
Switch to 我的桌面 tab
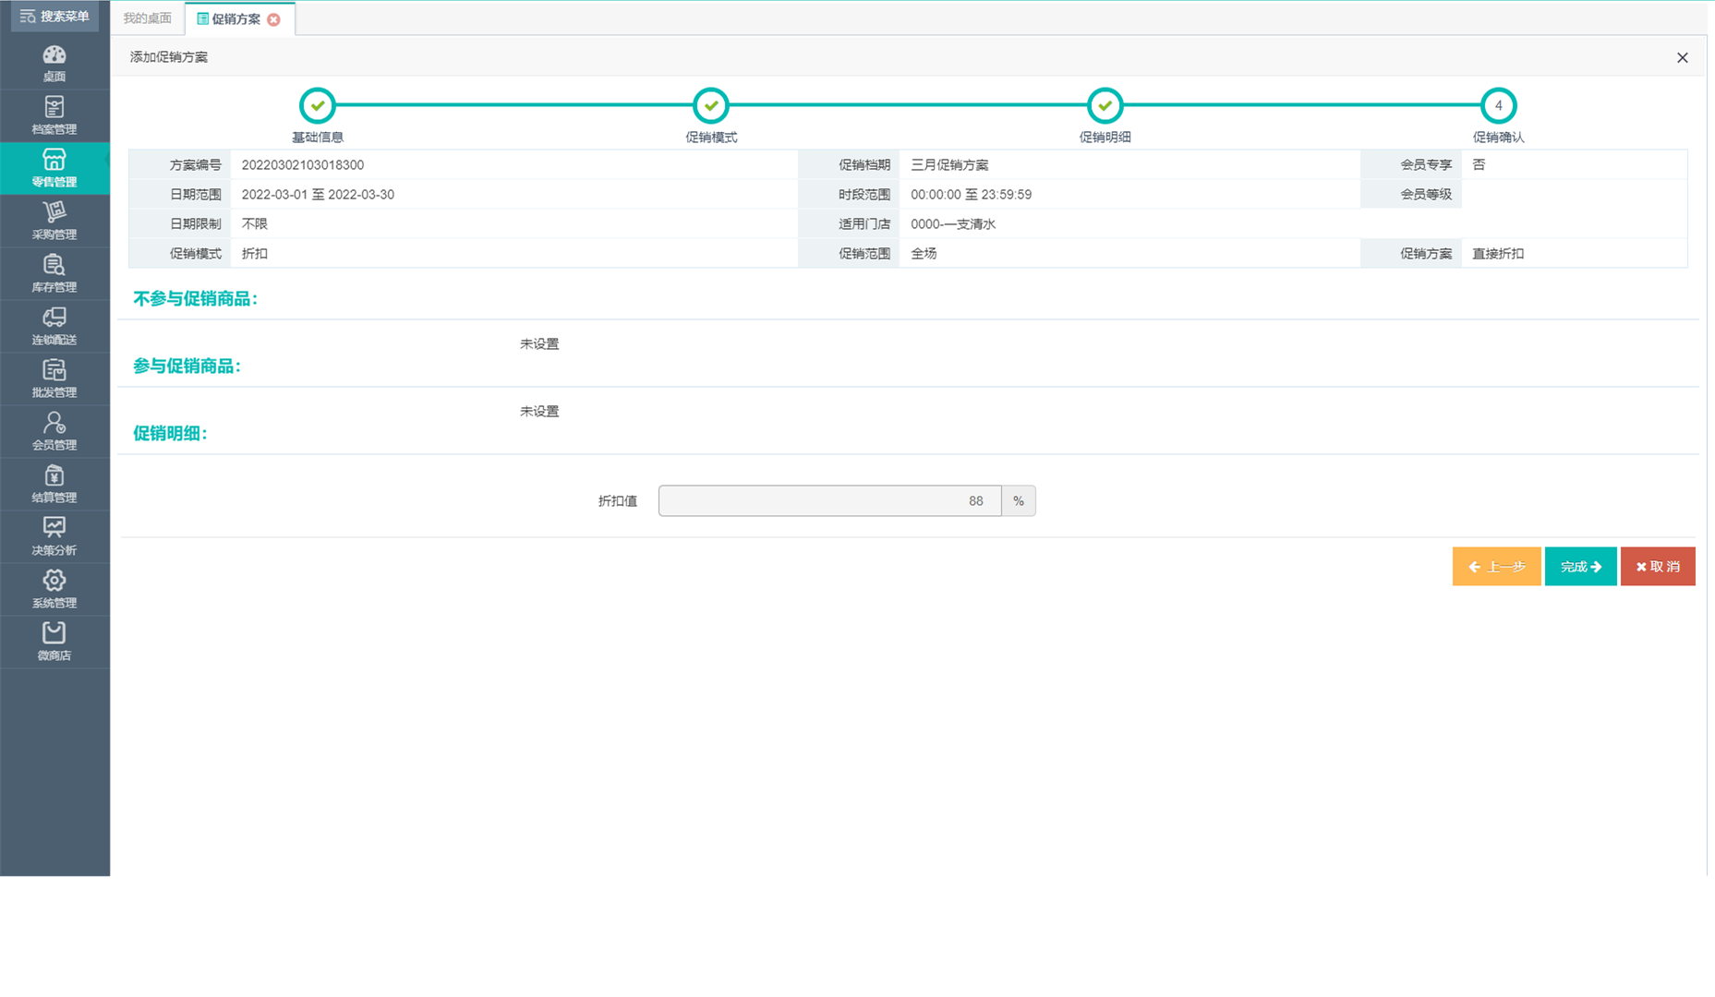coord(148,18)
